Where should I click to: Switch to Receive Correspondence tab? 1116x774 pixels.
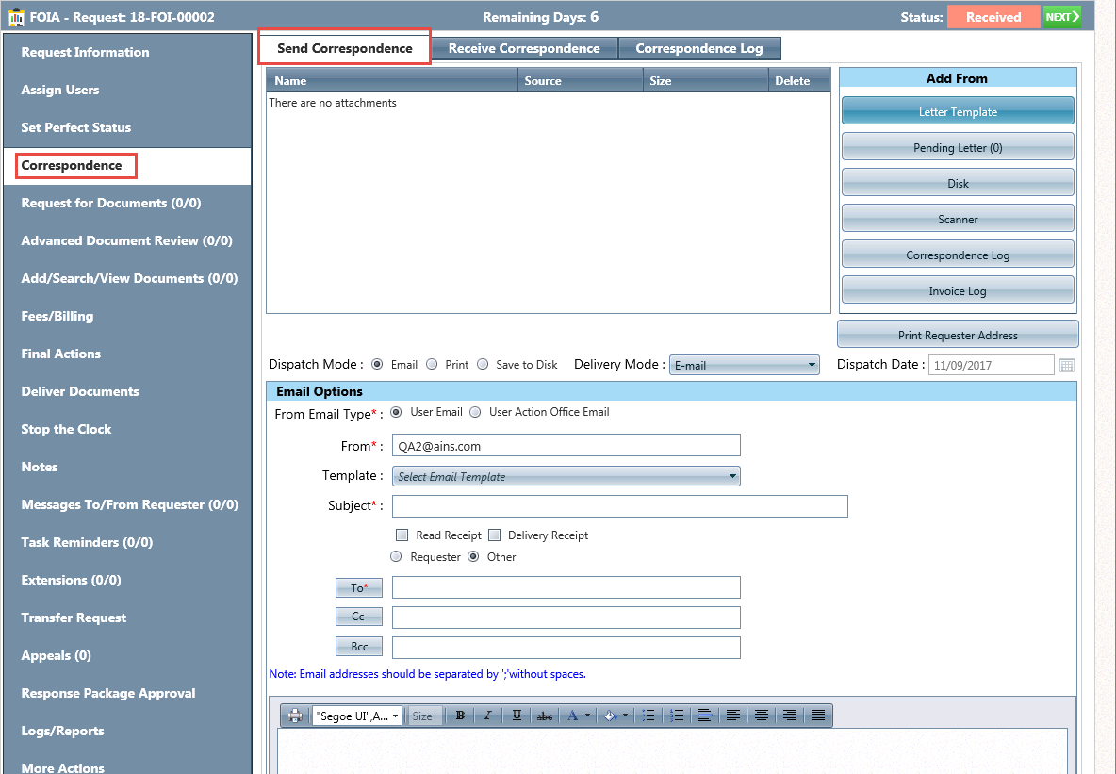click(x=524, y=48)
